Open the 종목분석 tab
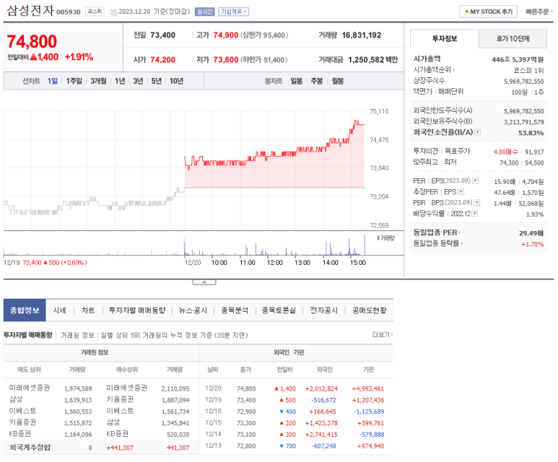 click(x=235, y=310)
